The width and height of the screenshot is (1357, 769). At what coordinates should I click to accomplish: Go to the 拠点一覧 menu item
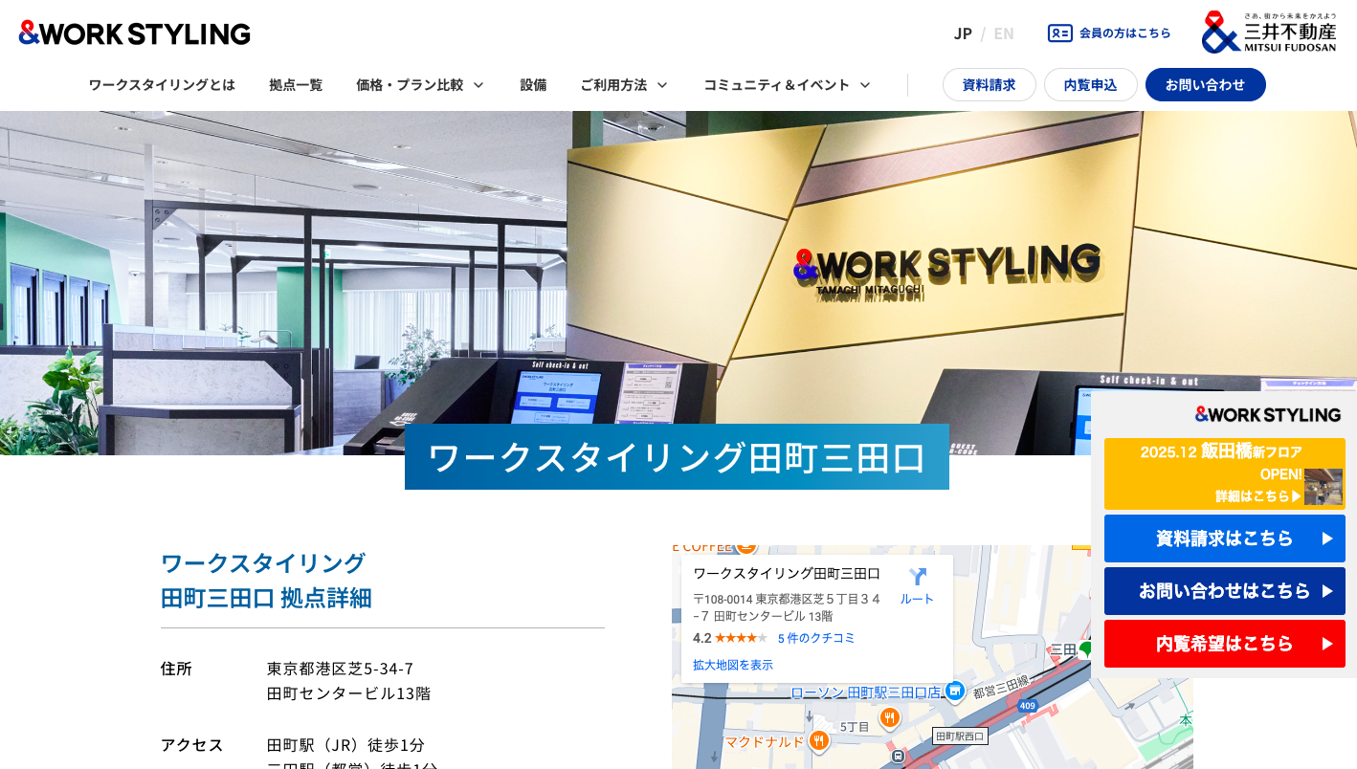tap(296, 85)
